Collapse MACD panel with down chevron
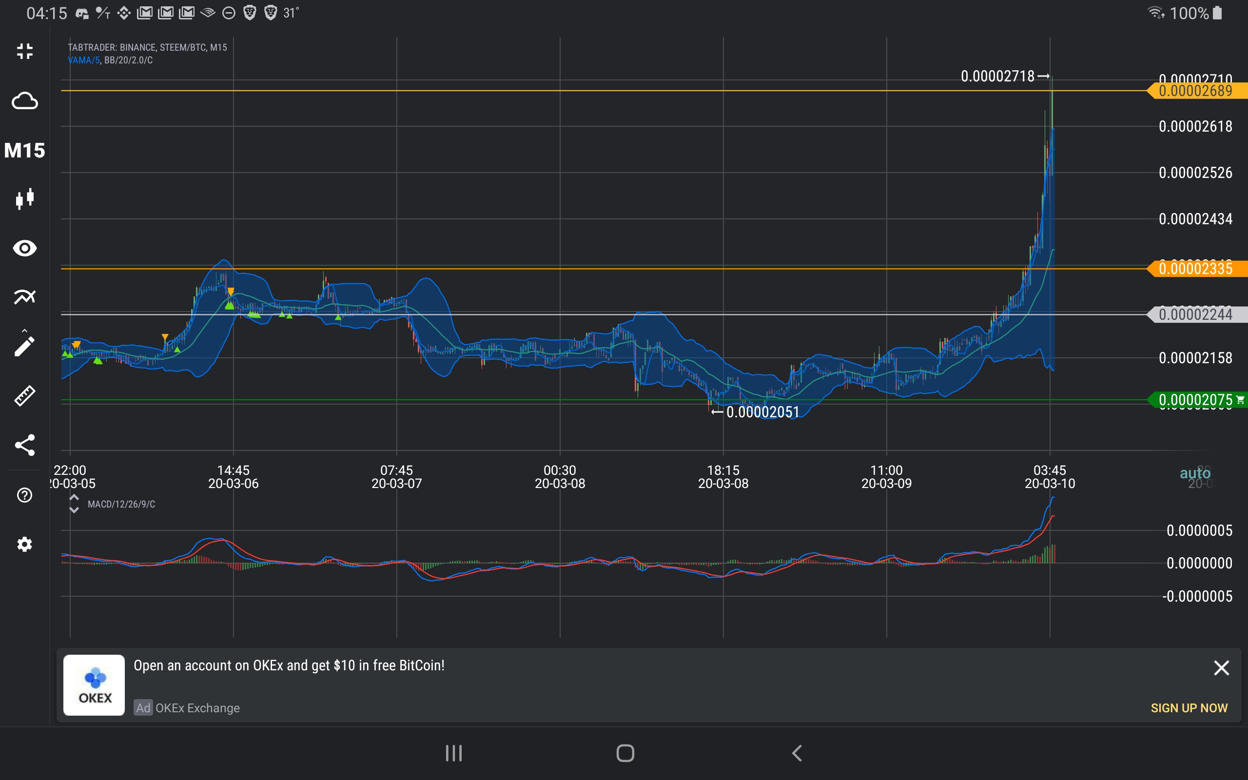Screen dimensions: 1248x780 tap(74, 510)
